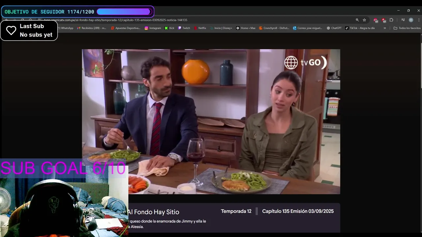Open the Correo: jose miguel... bookmark
This screenshot has height=237, width=422.
[308, 28]
